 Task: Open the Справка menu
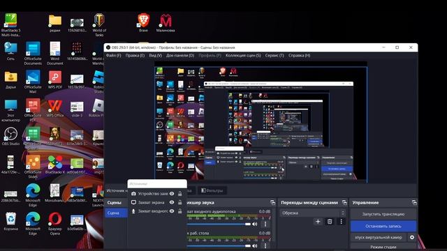tap(300, 56)
